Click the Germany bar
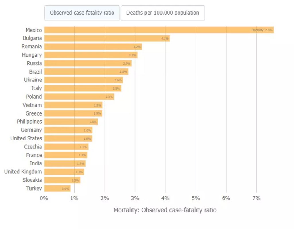Viewport: 294px width, 229px height. click(x=68, y=130)
